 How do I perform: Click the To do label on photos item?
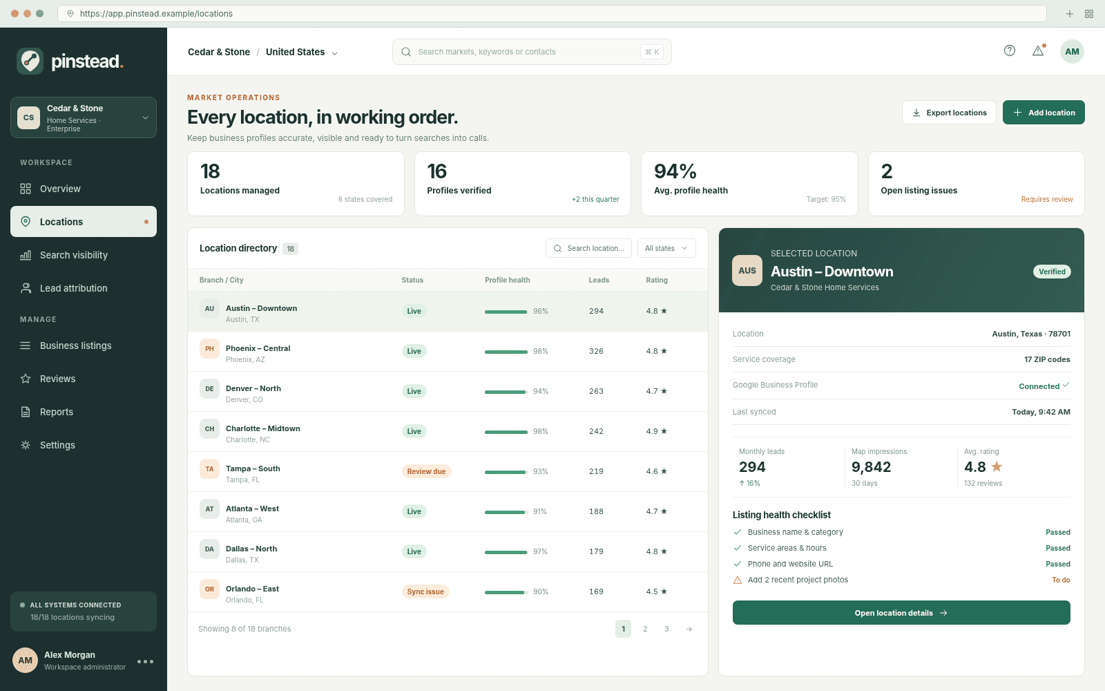coord(1061,580)
